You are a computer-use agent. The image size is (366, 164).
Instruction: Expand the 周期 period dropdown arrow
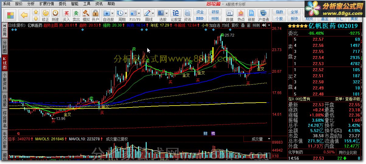coord(126,13)
